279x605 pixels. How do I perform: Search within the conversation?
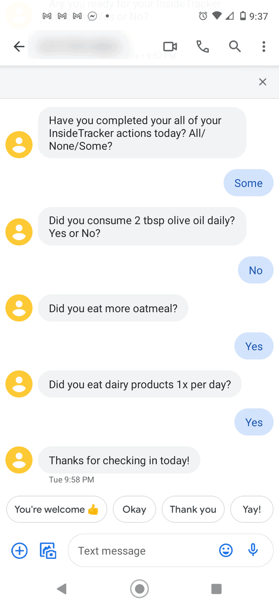point(235,47)
